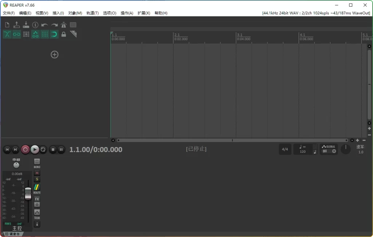
Task: Toggle snapping with the magnet icon
Action: coord(54,34)
